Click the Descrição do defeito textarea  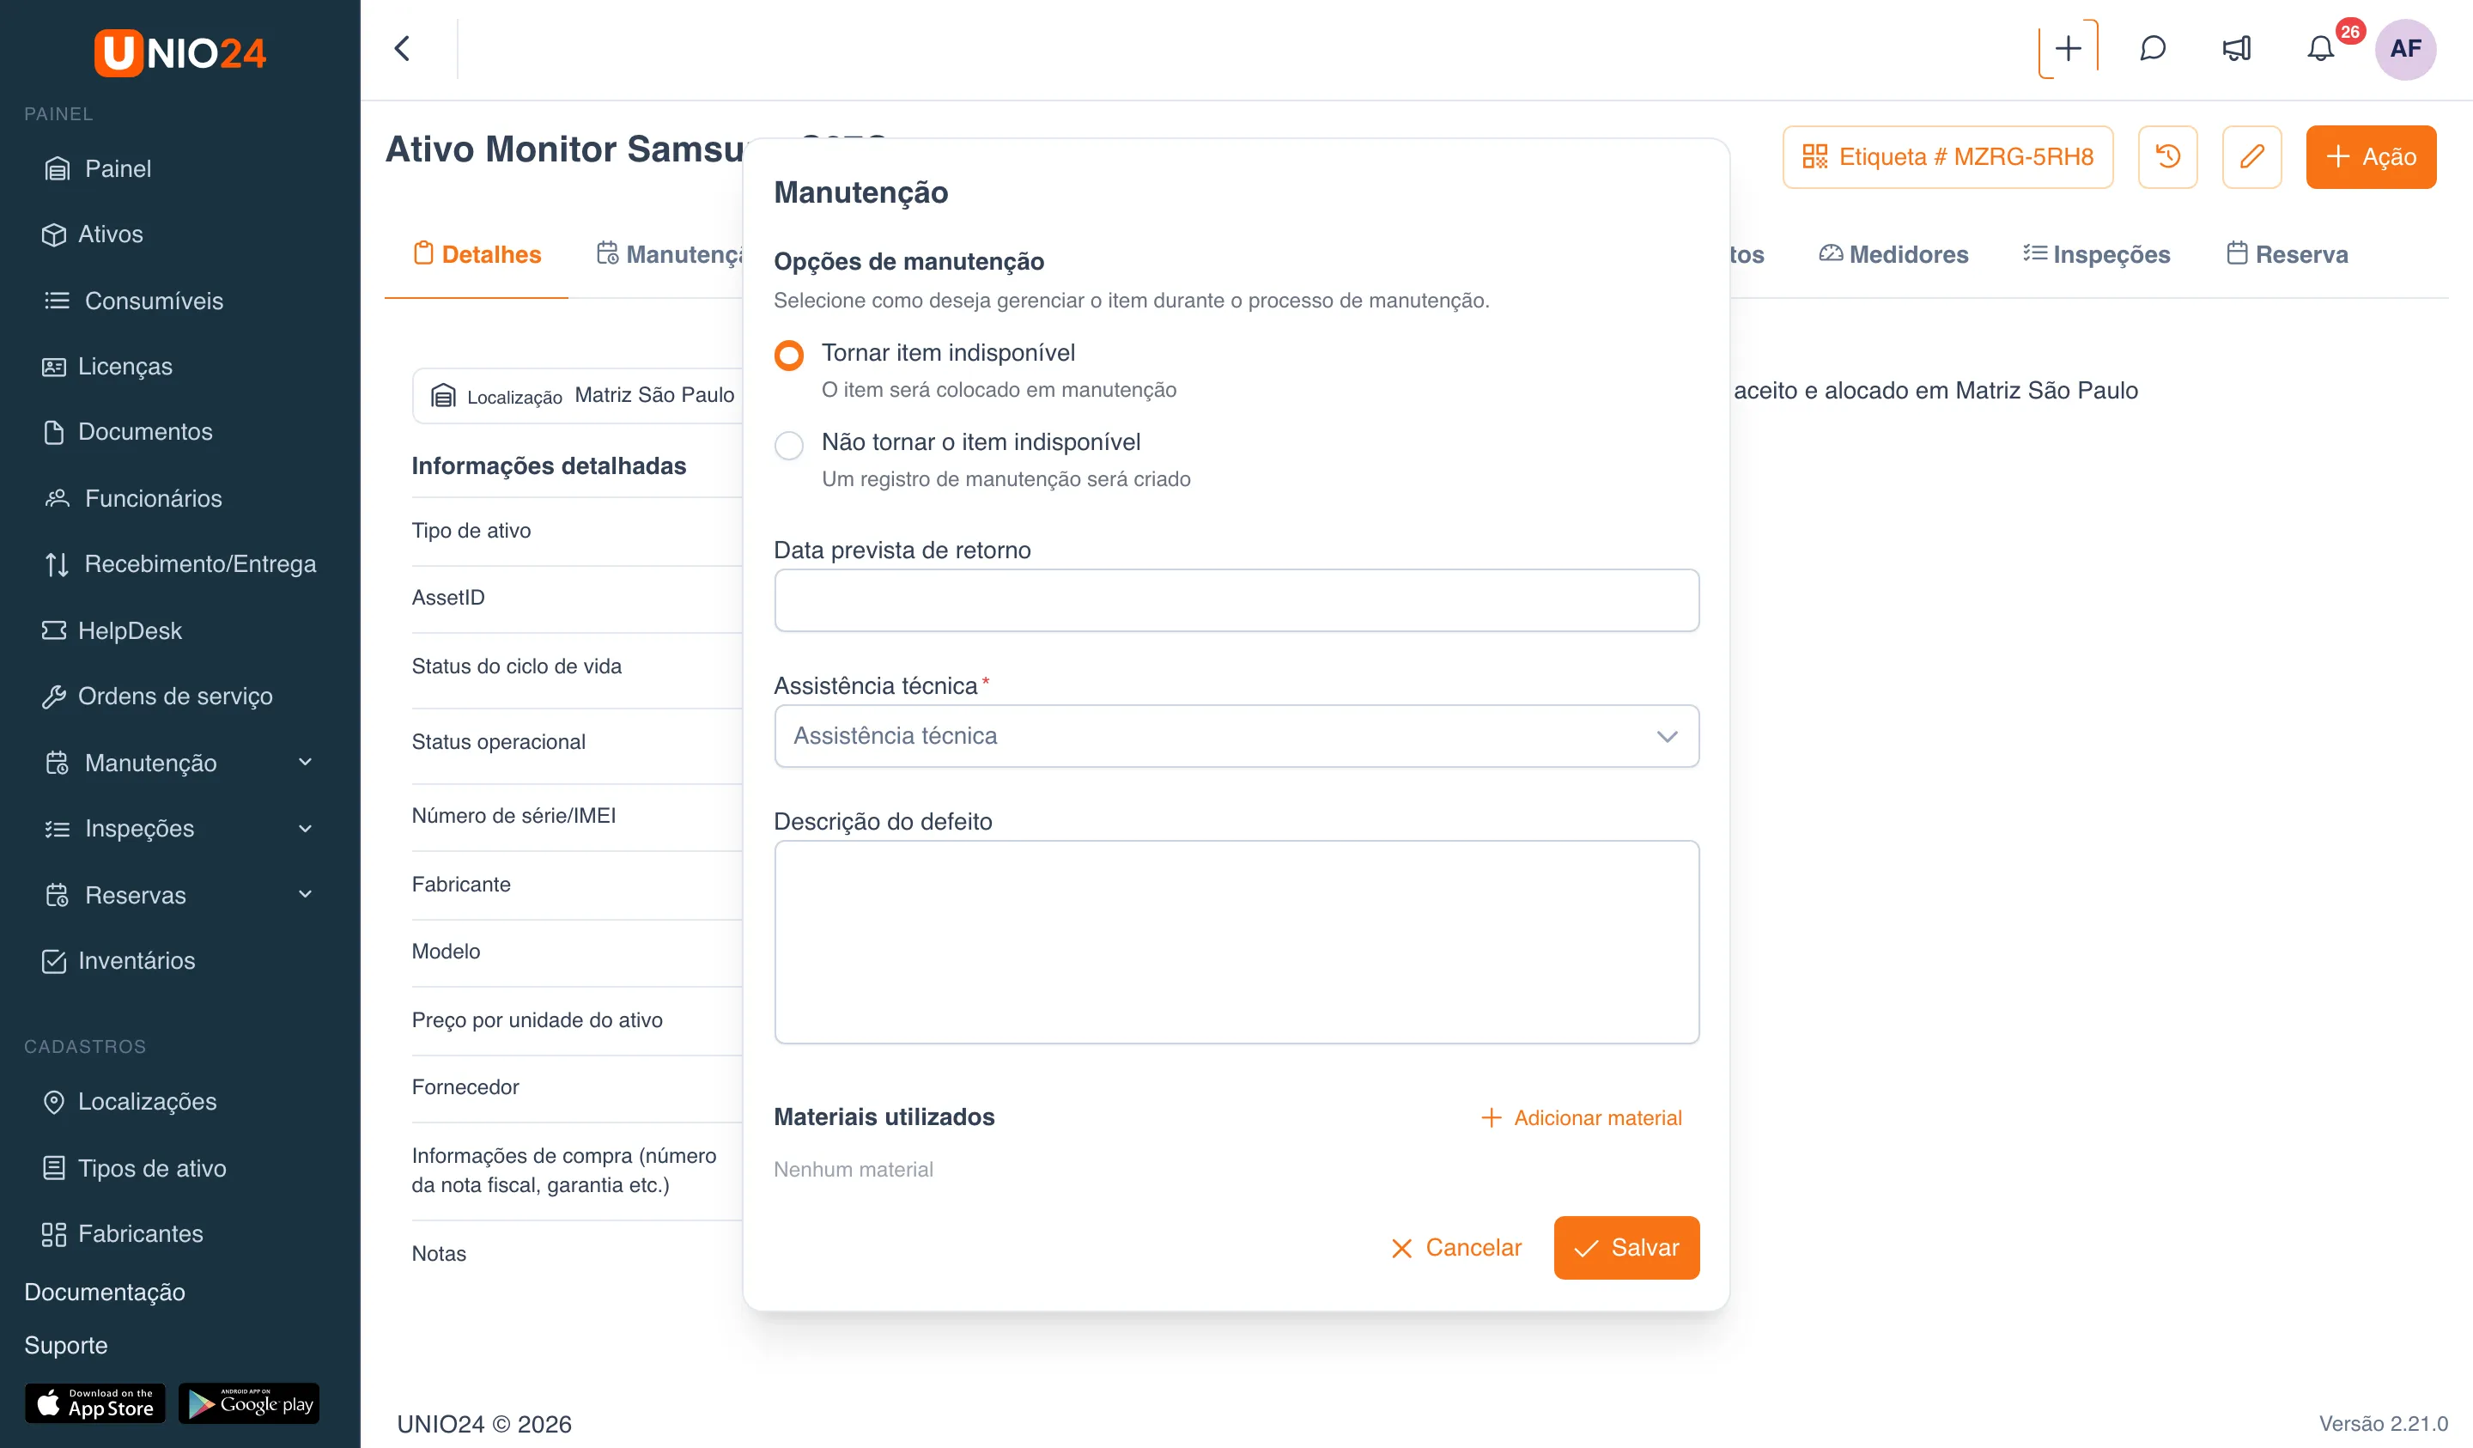click(x=1236, y=941)
